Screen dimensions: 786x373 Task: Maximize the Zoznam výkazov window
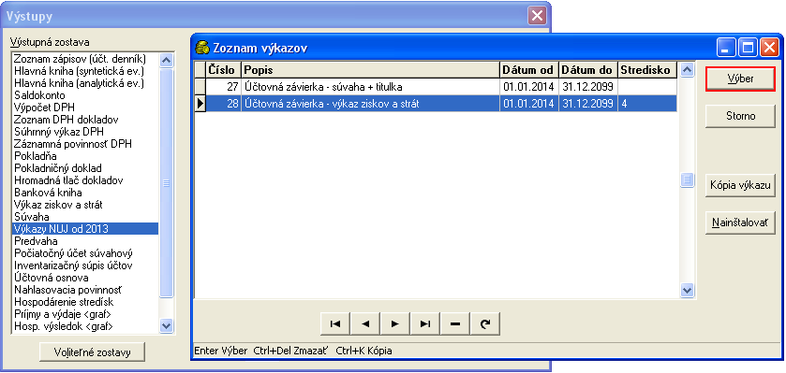tap(748, 48)
